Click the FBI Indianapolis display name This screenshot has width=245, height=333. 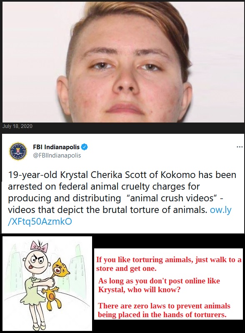click(x=56, y=147)
